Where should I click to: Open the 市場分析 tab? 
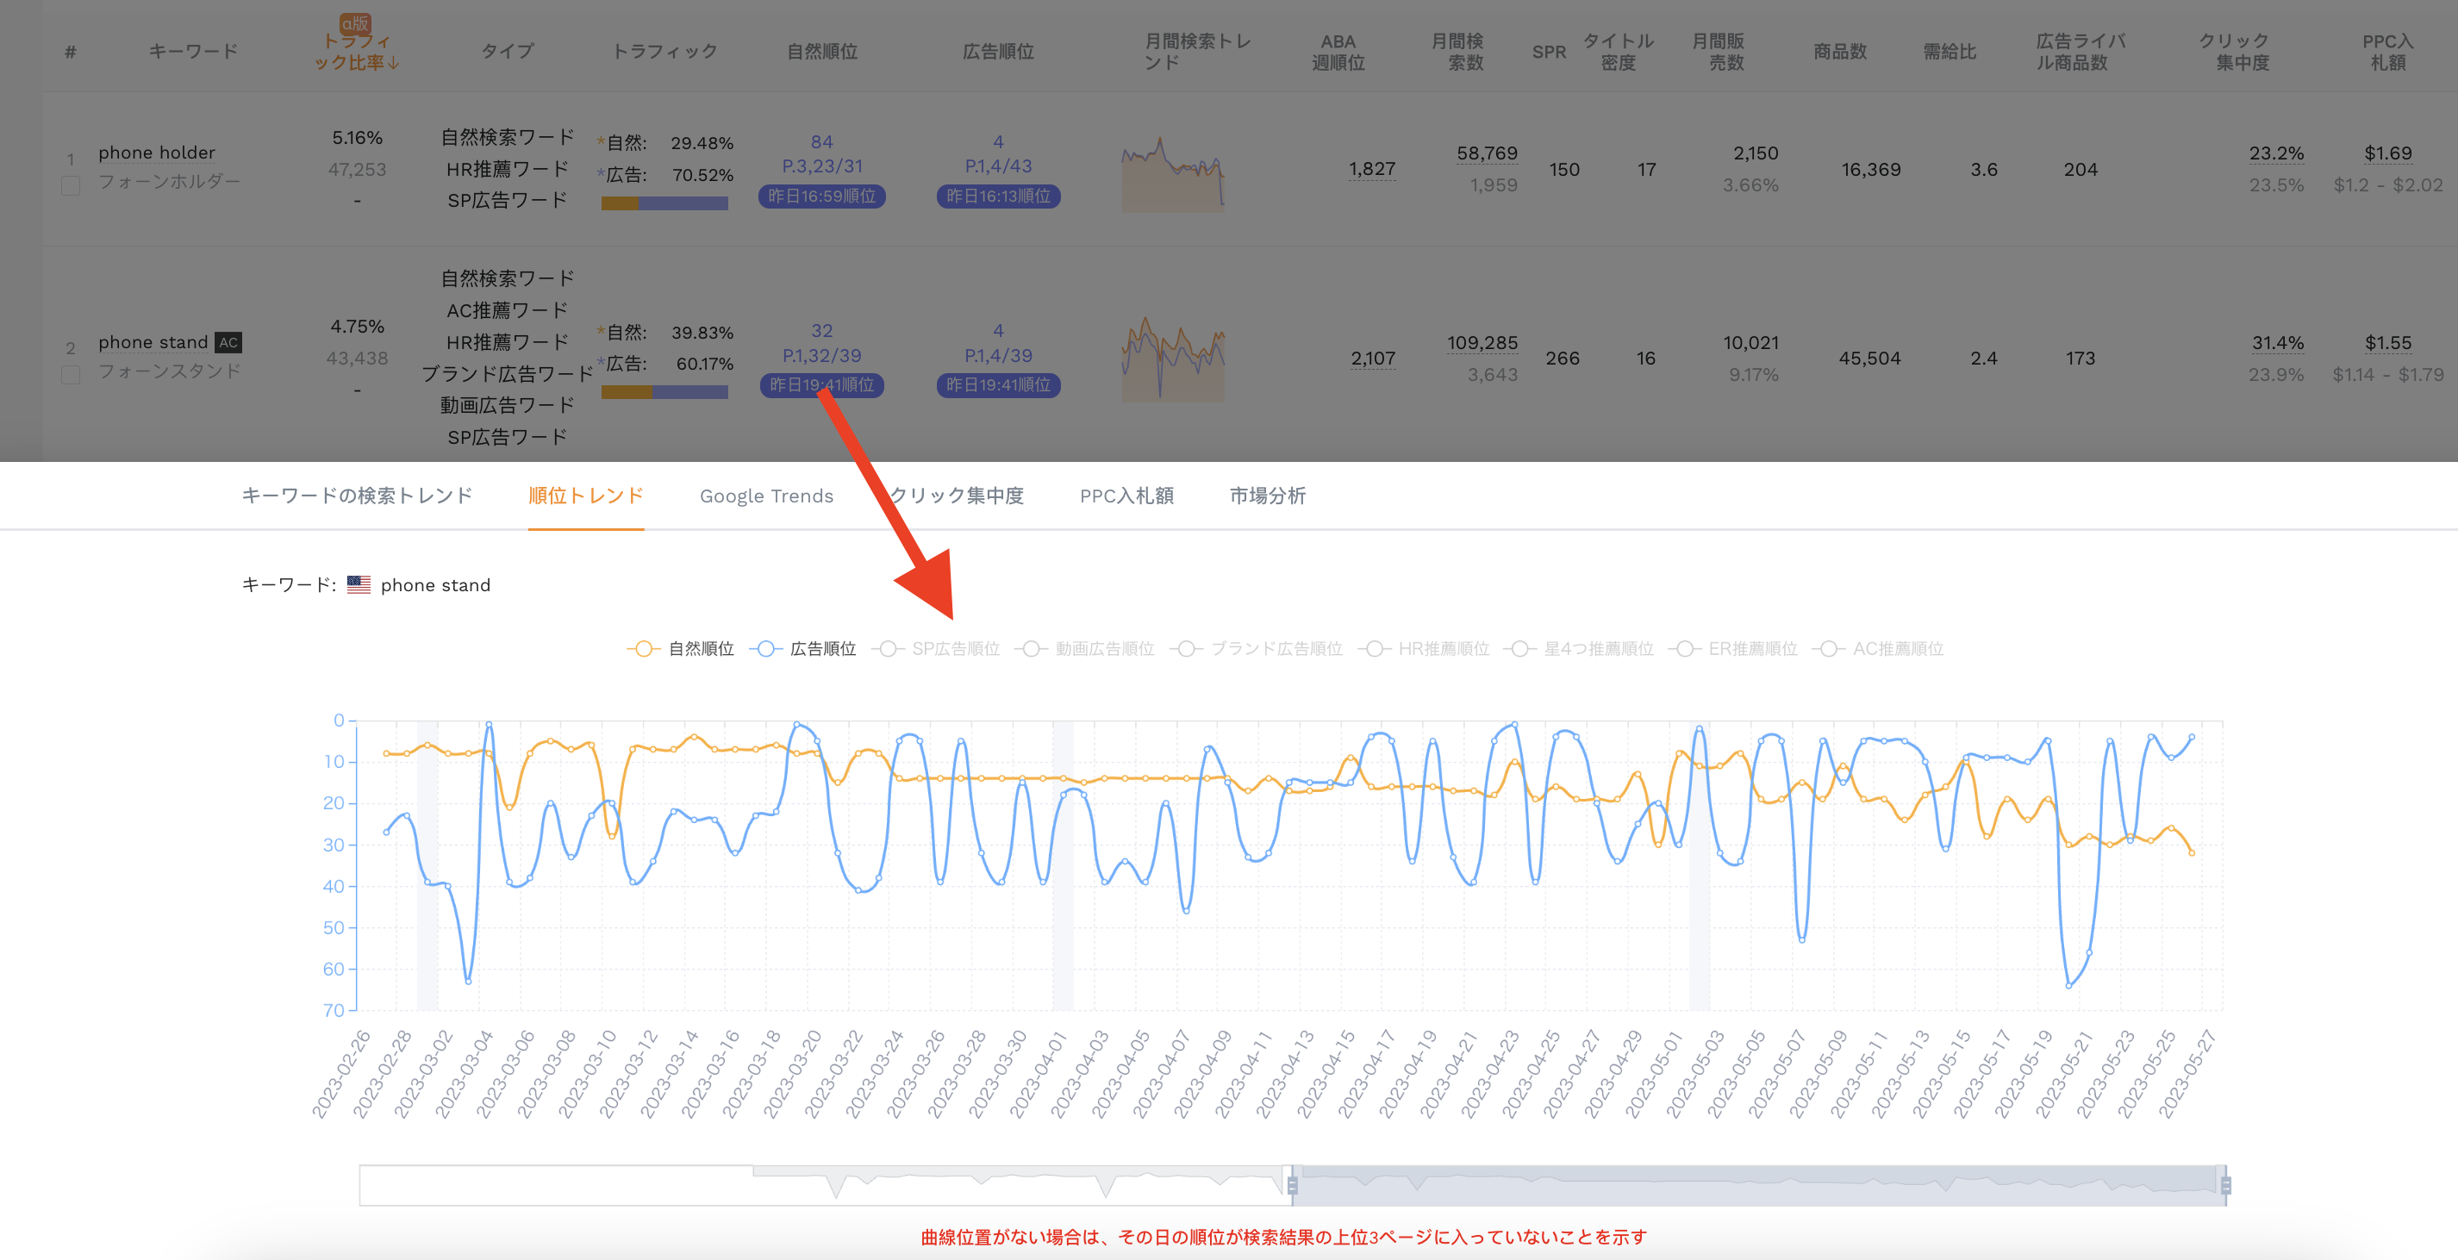point(1267,495)
